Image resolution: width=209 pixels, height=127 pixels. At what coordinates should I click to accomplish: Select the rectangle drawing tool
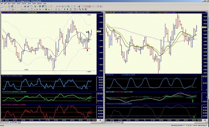click(x=22, y=9)
